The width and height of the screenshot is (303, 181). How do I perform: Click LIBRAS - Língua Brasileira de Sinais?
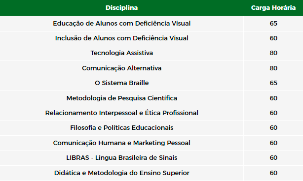click(x=122, y=158)
